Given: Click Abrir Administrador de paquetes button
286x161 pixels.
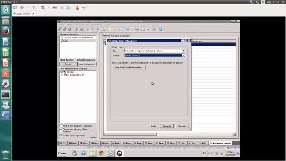Looking at the screenshot, I should tap(129, 67).
